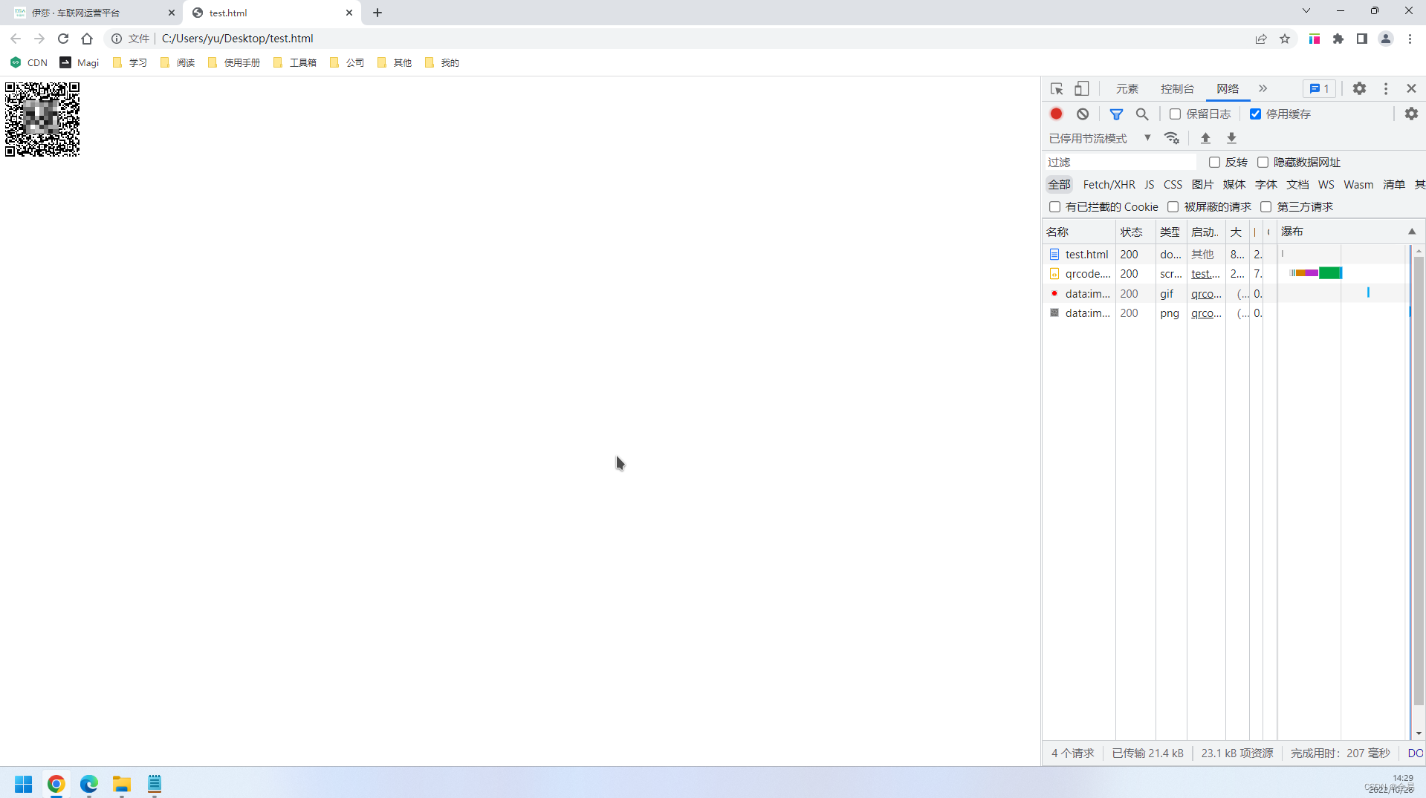Click the import HAR upload arrow icon
1426x798 pixels.
pos(1205,138)
